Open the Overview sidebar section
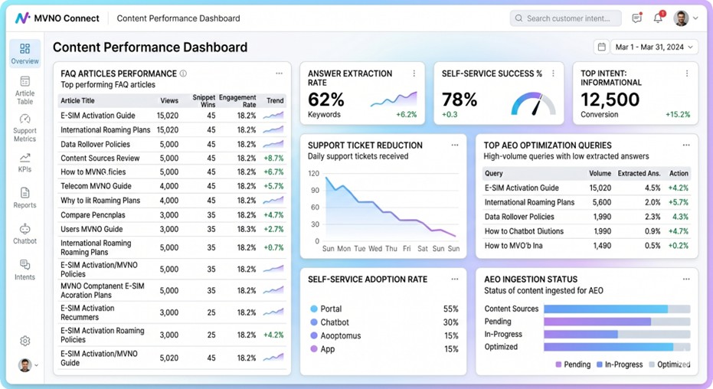713x389 pixels. point(25,54)
